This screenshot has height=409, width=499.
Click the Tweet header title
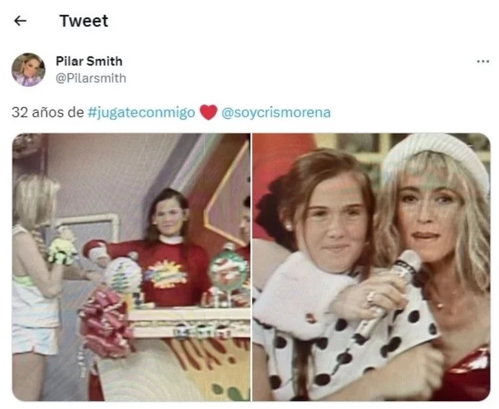click(x=83, y=21)
